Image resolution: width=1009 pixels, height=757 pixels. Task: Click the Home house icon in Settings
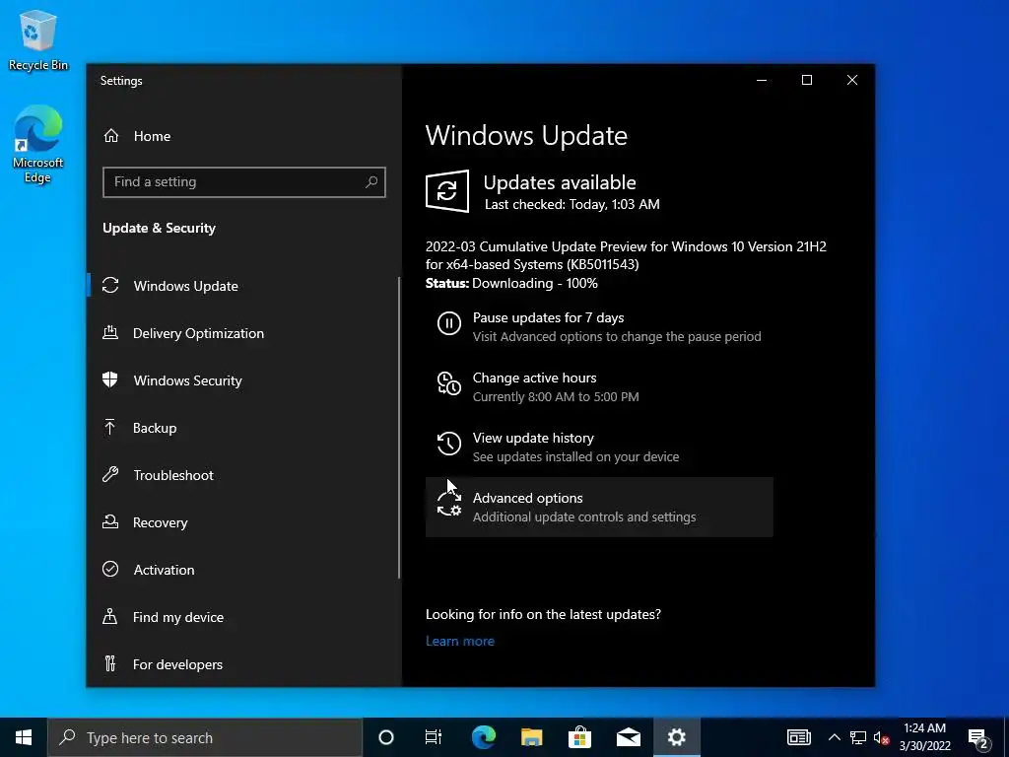pos(111,136)
